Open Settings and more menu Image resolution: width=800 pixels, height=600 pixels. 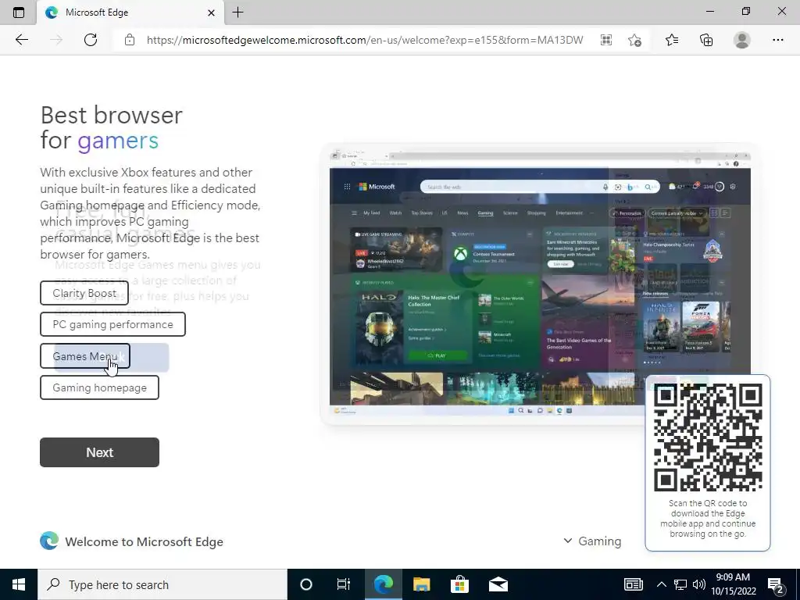click(x=777, y=40)
